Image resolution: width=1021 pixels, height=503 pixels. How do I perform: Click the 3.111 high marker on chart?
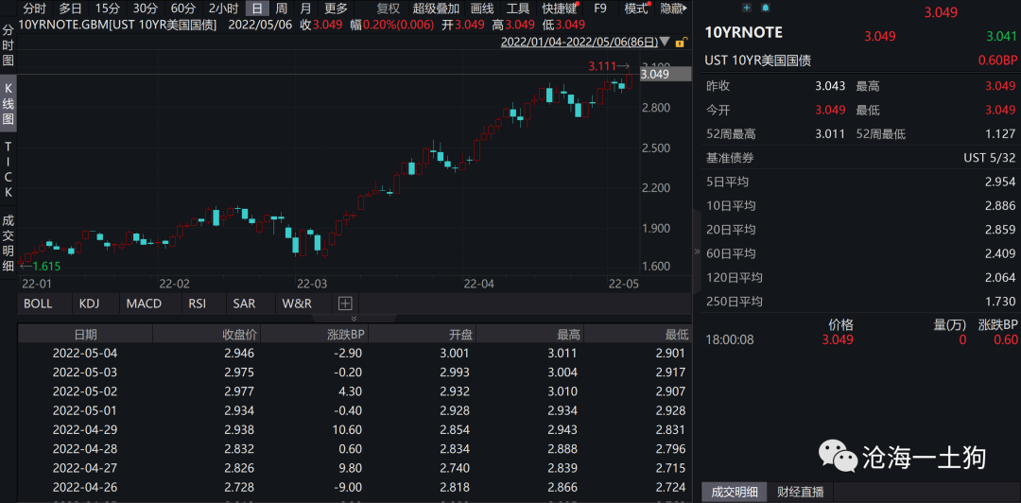click(601, 66)
